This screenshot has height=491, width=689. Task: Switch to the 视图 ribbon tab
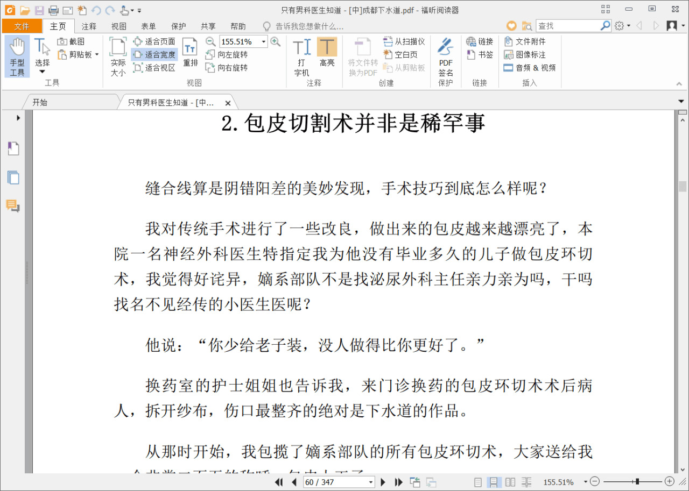(x=119, y=26)
